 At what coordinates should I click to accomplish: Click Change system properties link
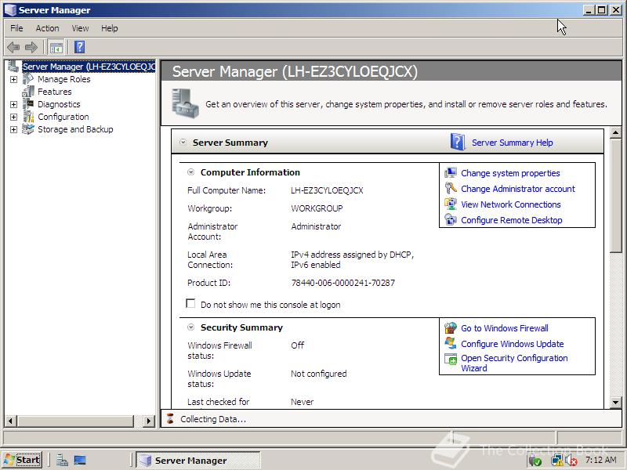click(510, 173)
